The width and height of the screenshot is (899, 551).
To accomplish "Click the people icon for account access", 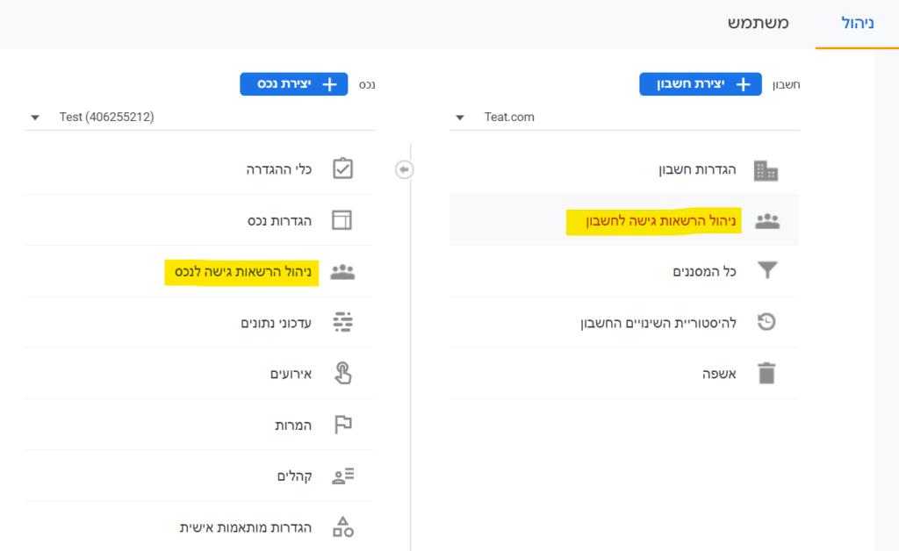I will 767,220.
